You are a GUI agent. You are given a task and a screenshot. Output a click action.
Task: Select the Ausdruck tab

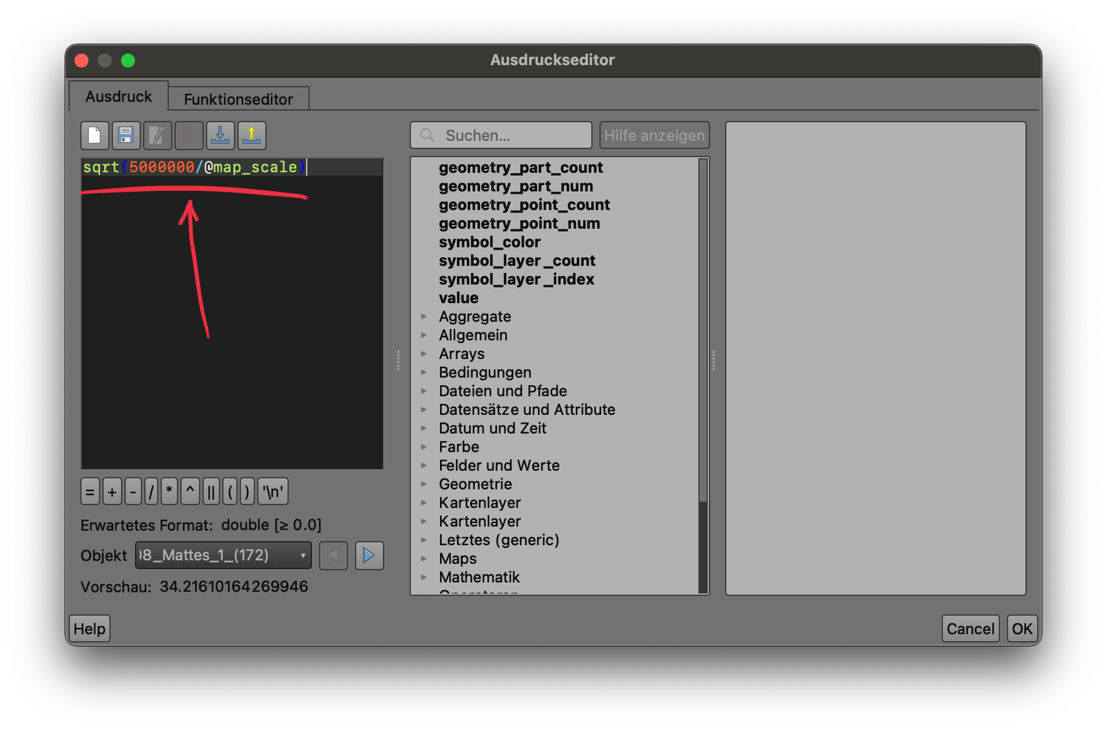[x=119, y=97]
